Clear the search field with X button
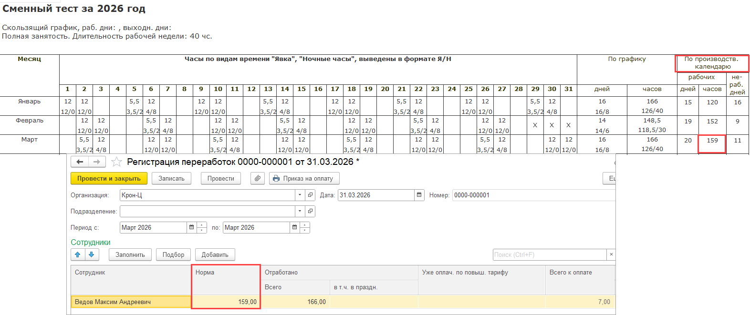Screen dimensions: 750x315 click(611, 254)
